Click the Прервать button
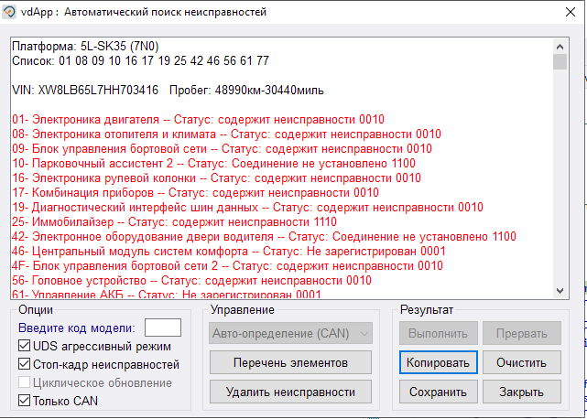The width and height of the screenshot is (587, 419). pos(521,333)
